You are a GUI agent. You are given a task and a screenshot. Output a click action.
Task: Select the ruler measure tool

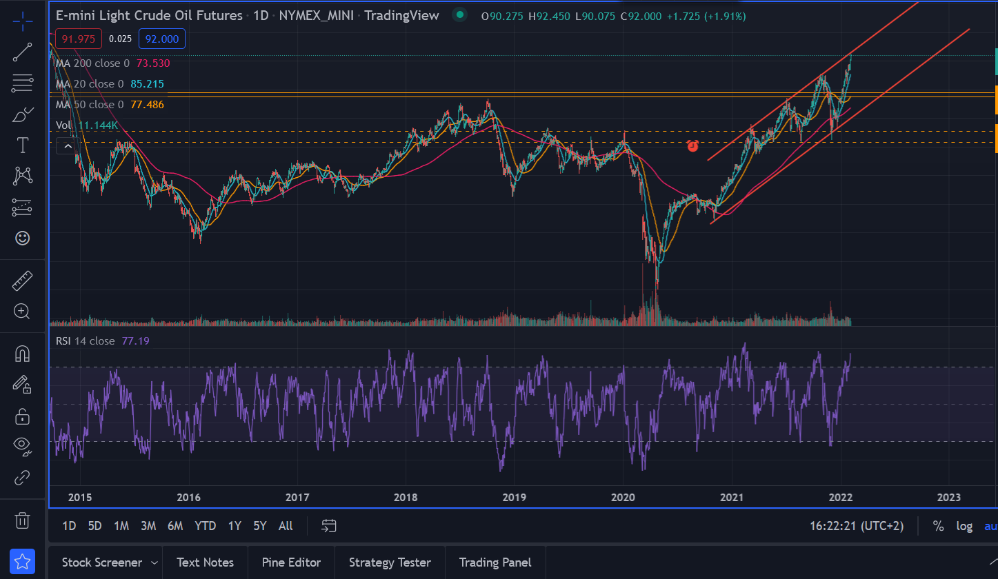point(22,281)
